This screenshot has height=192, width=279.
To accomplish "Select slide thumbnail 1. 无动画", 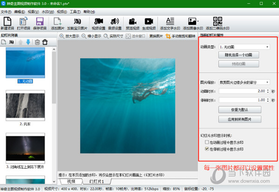I will pos(25,62).
